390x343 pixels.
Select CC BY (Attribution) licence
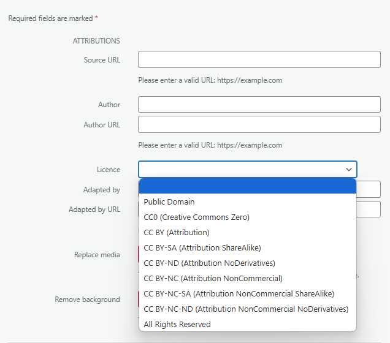coord(248,233)
